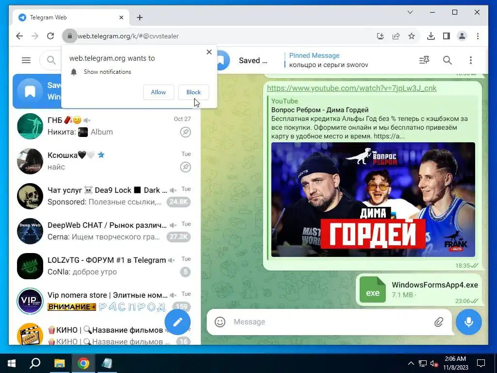Bookmark this tab with star

pyautogui.click(x=412, y=36)
